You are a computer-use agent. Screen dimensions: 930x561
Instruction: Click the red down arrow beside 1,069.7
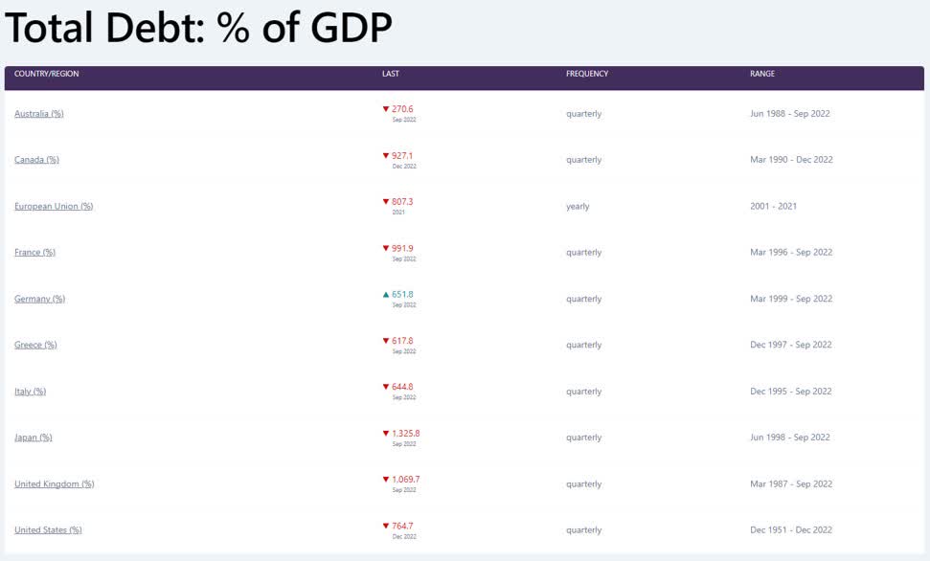tap(386, 480)
